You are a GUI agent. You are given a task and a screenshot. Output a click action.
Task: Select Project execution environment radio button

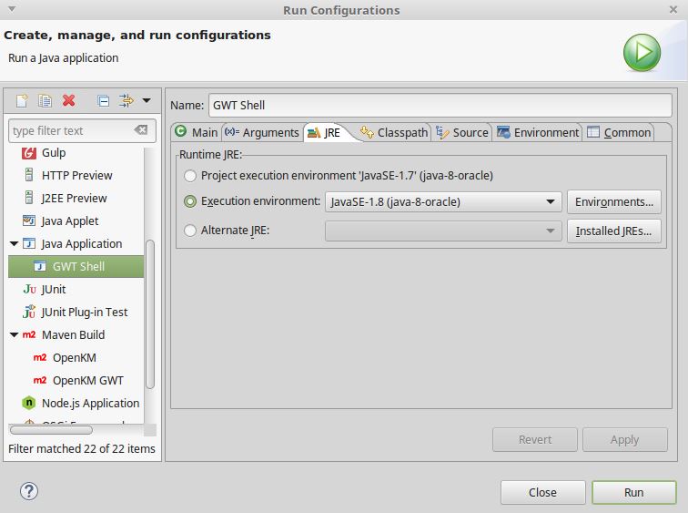tap(190, 175)
